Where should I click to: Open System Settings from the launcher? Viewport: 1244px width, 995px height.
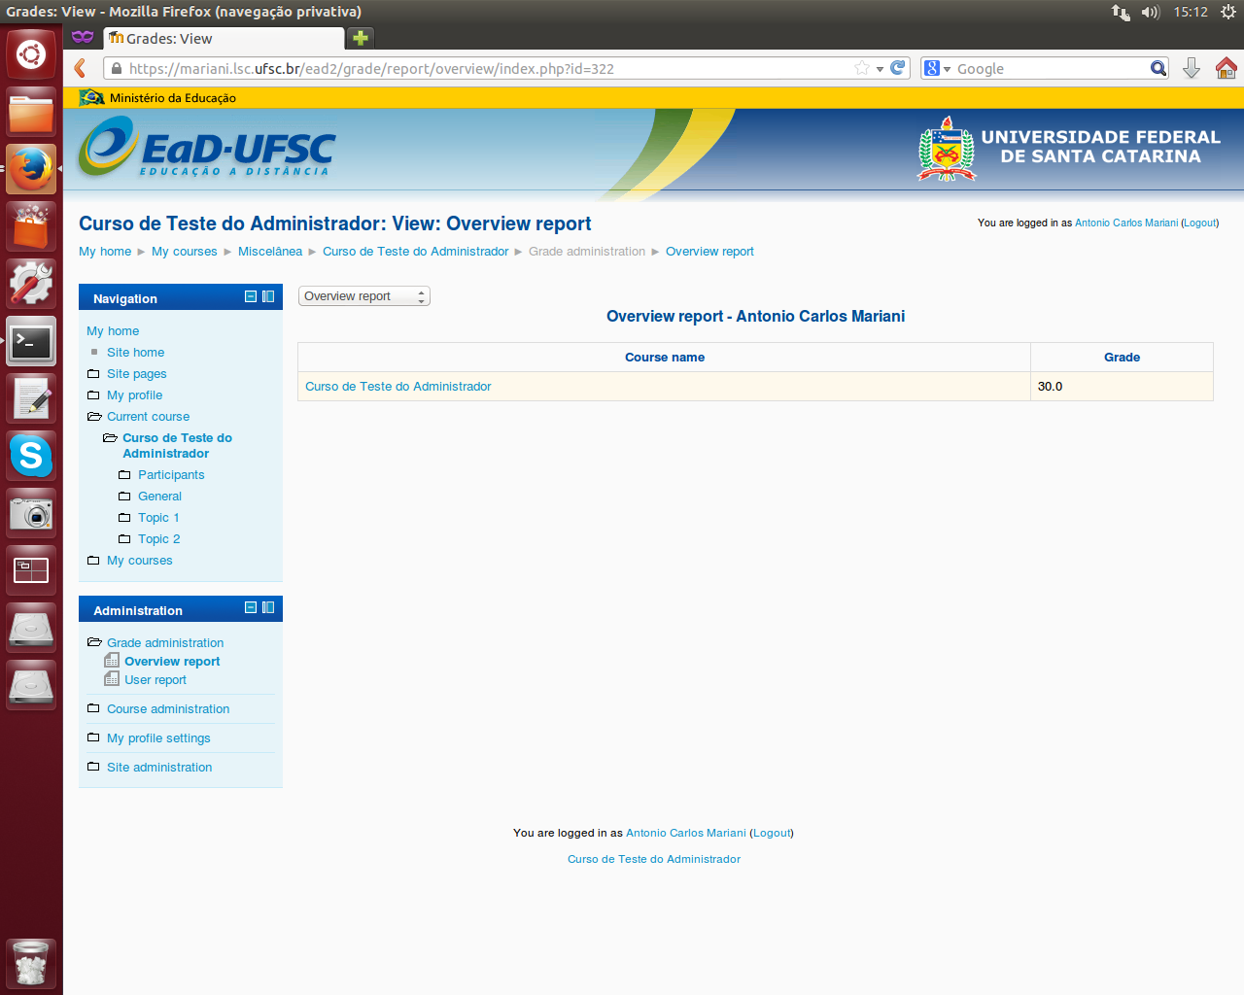coord(31,284)
